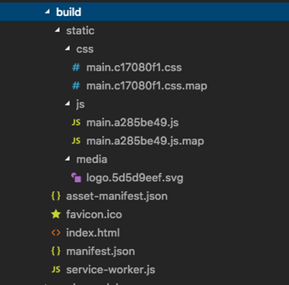This screenshot has height=285, width=289.
Task: Click the CSS hash icon beside main.c17080f1.css
Action: pyautogui.click(x=76, y=67)
